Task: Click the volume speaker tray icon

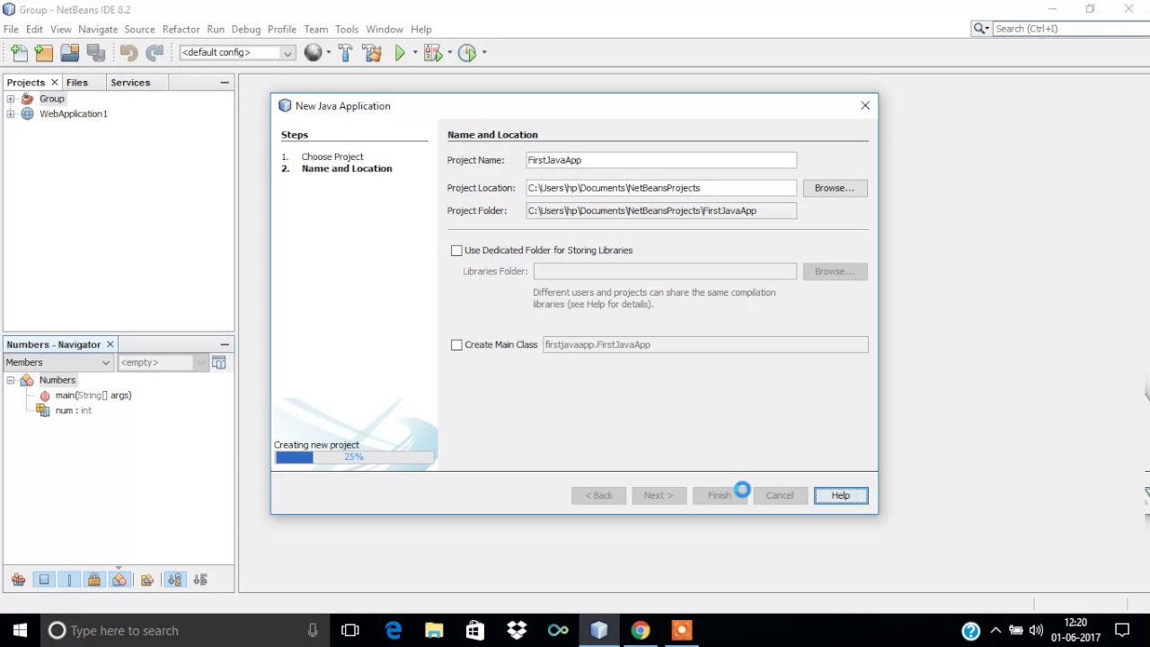Action: (x=1036, y=630)
